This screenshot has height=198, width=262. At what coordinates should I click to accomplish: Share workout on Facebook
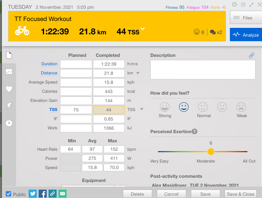tap(43, 193)
